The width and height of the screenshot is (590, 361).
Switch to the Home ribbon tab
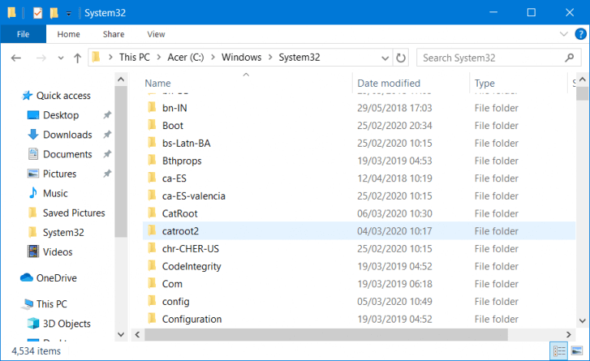[x=68, y=35]
